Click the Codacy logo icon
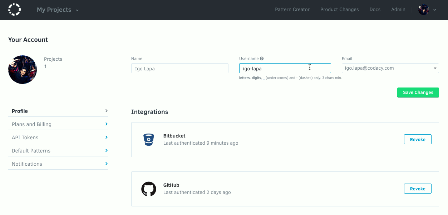This screenshot has height=215, width=448. pos(14,10)
